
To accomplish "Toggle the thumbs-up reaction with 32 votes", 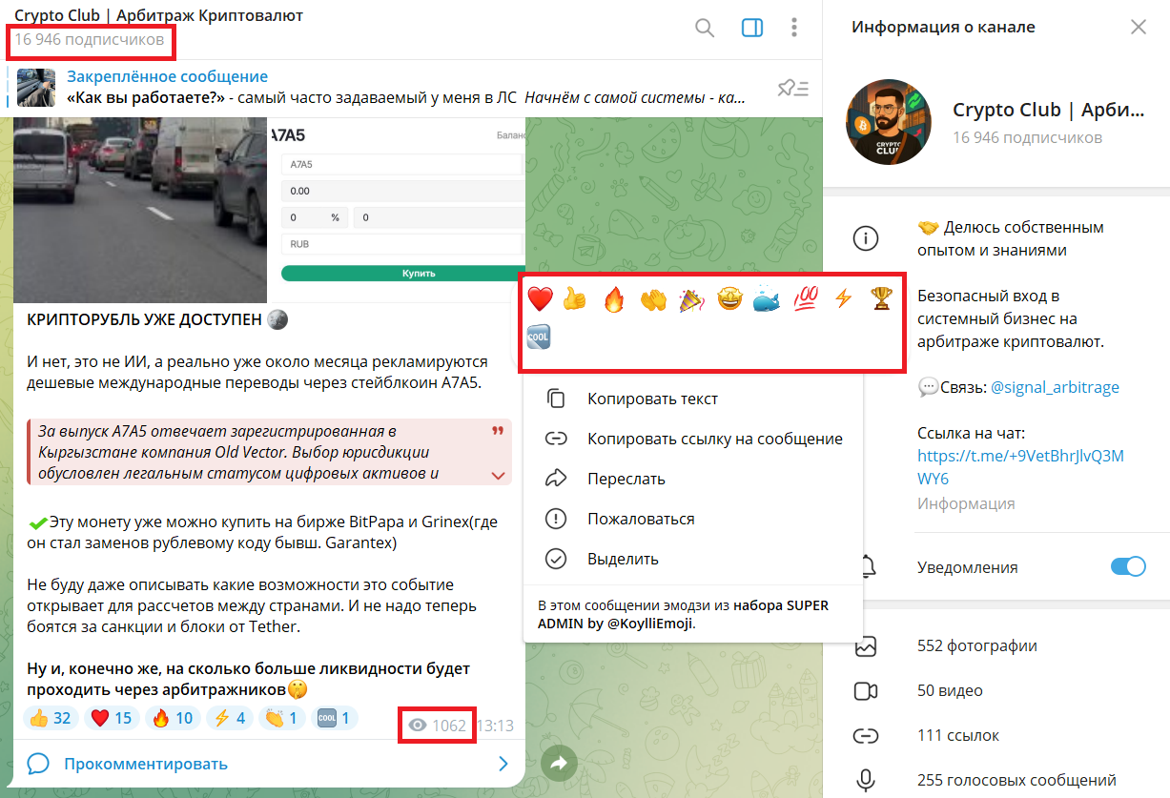I will (x=51, y=718).
